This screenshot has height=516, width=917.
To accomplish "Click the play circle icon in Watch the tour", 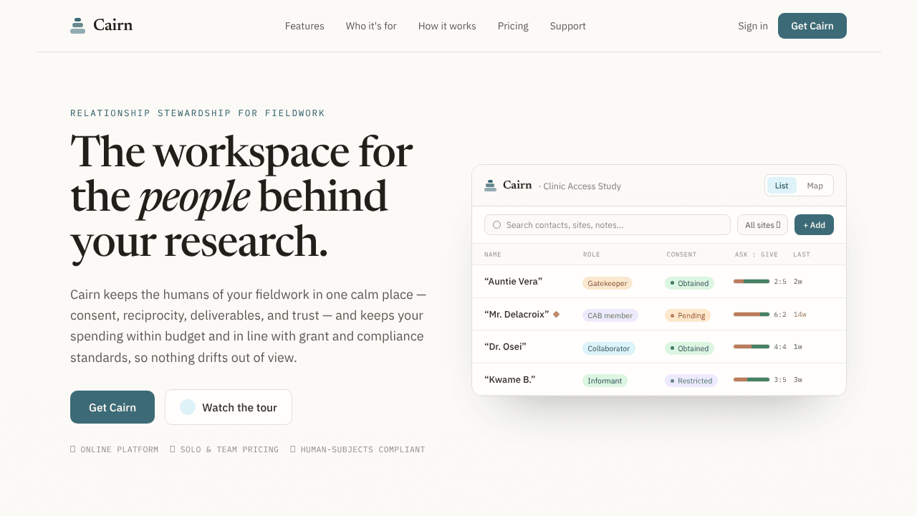I will [x=188, y=407].
